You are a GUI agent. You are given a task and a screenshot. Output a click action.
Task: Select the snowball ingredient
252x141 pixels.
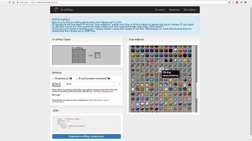(x=133, y=89)
